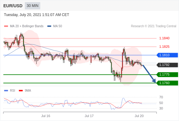Click the MA 20 + Bollinger Bands legend swatch

coord(6,26)
